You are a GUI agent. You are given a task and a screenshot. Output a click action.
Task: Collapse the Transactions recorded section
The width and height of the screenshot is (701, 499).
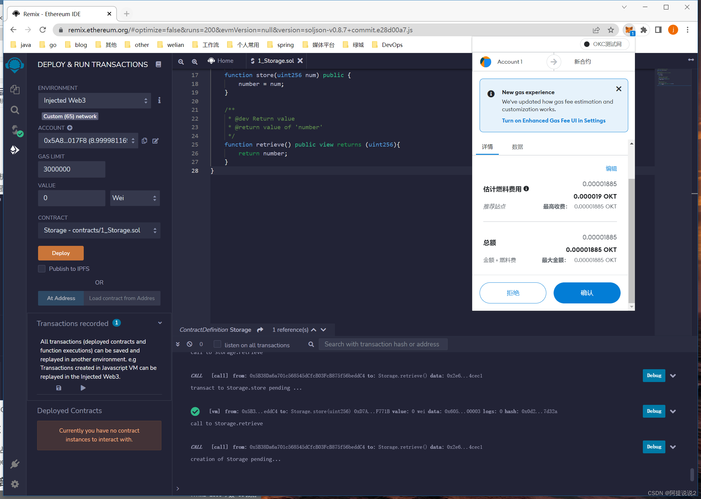click(x=160, y=323)
